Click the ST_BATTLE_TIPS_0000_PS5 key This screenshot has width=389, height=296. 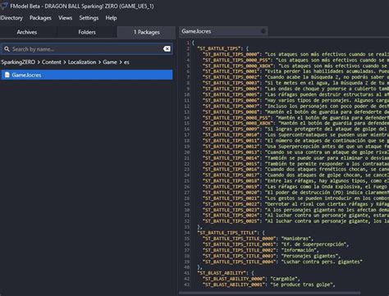(236, 60)
